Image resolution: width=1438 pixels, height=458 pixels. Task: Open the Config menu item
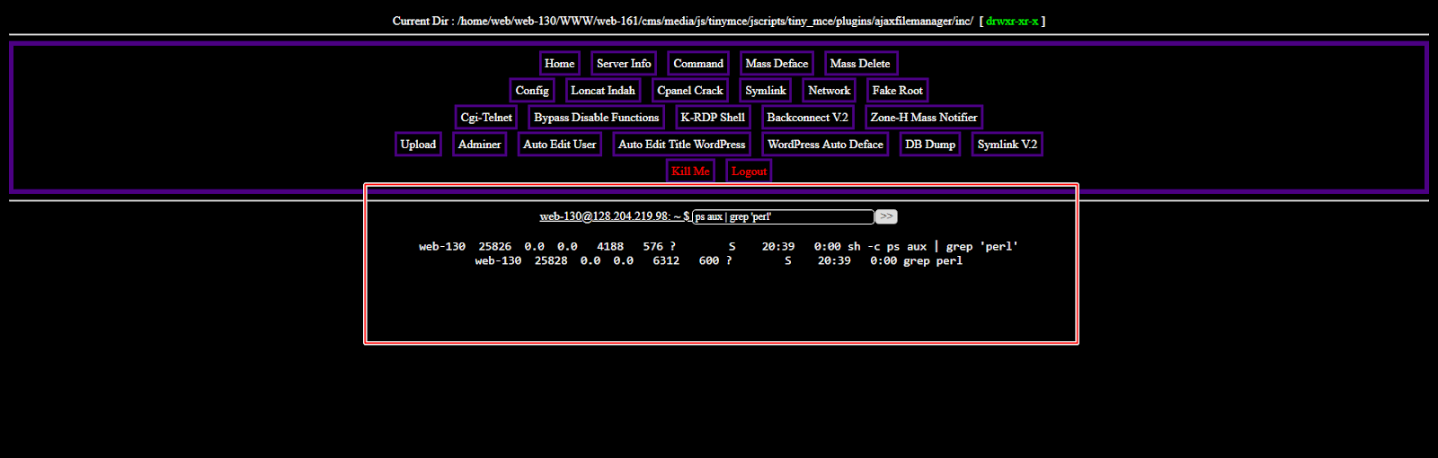pos(532,91)
